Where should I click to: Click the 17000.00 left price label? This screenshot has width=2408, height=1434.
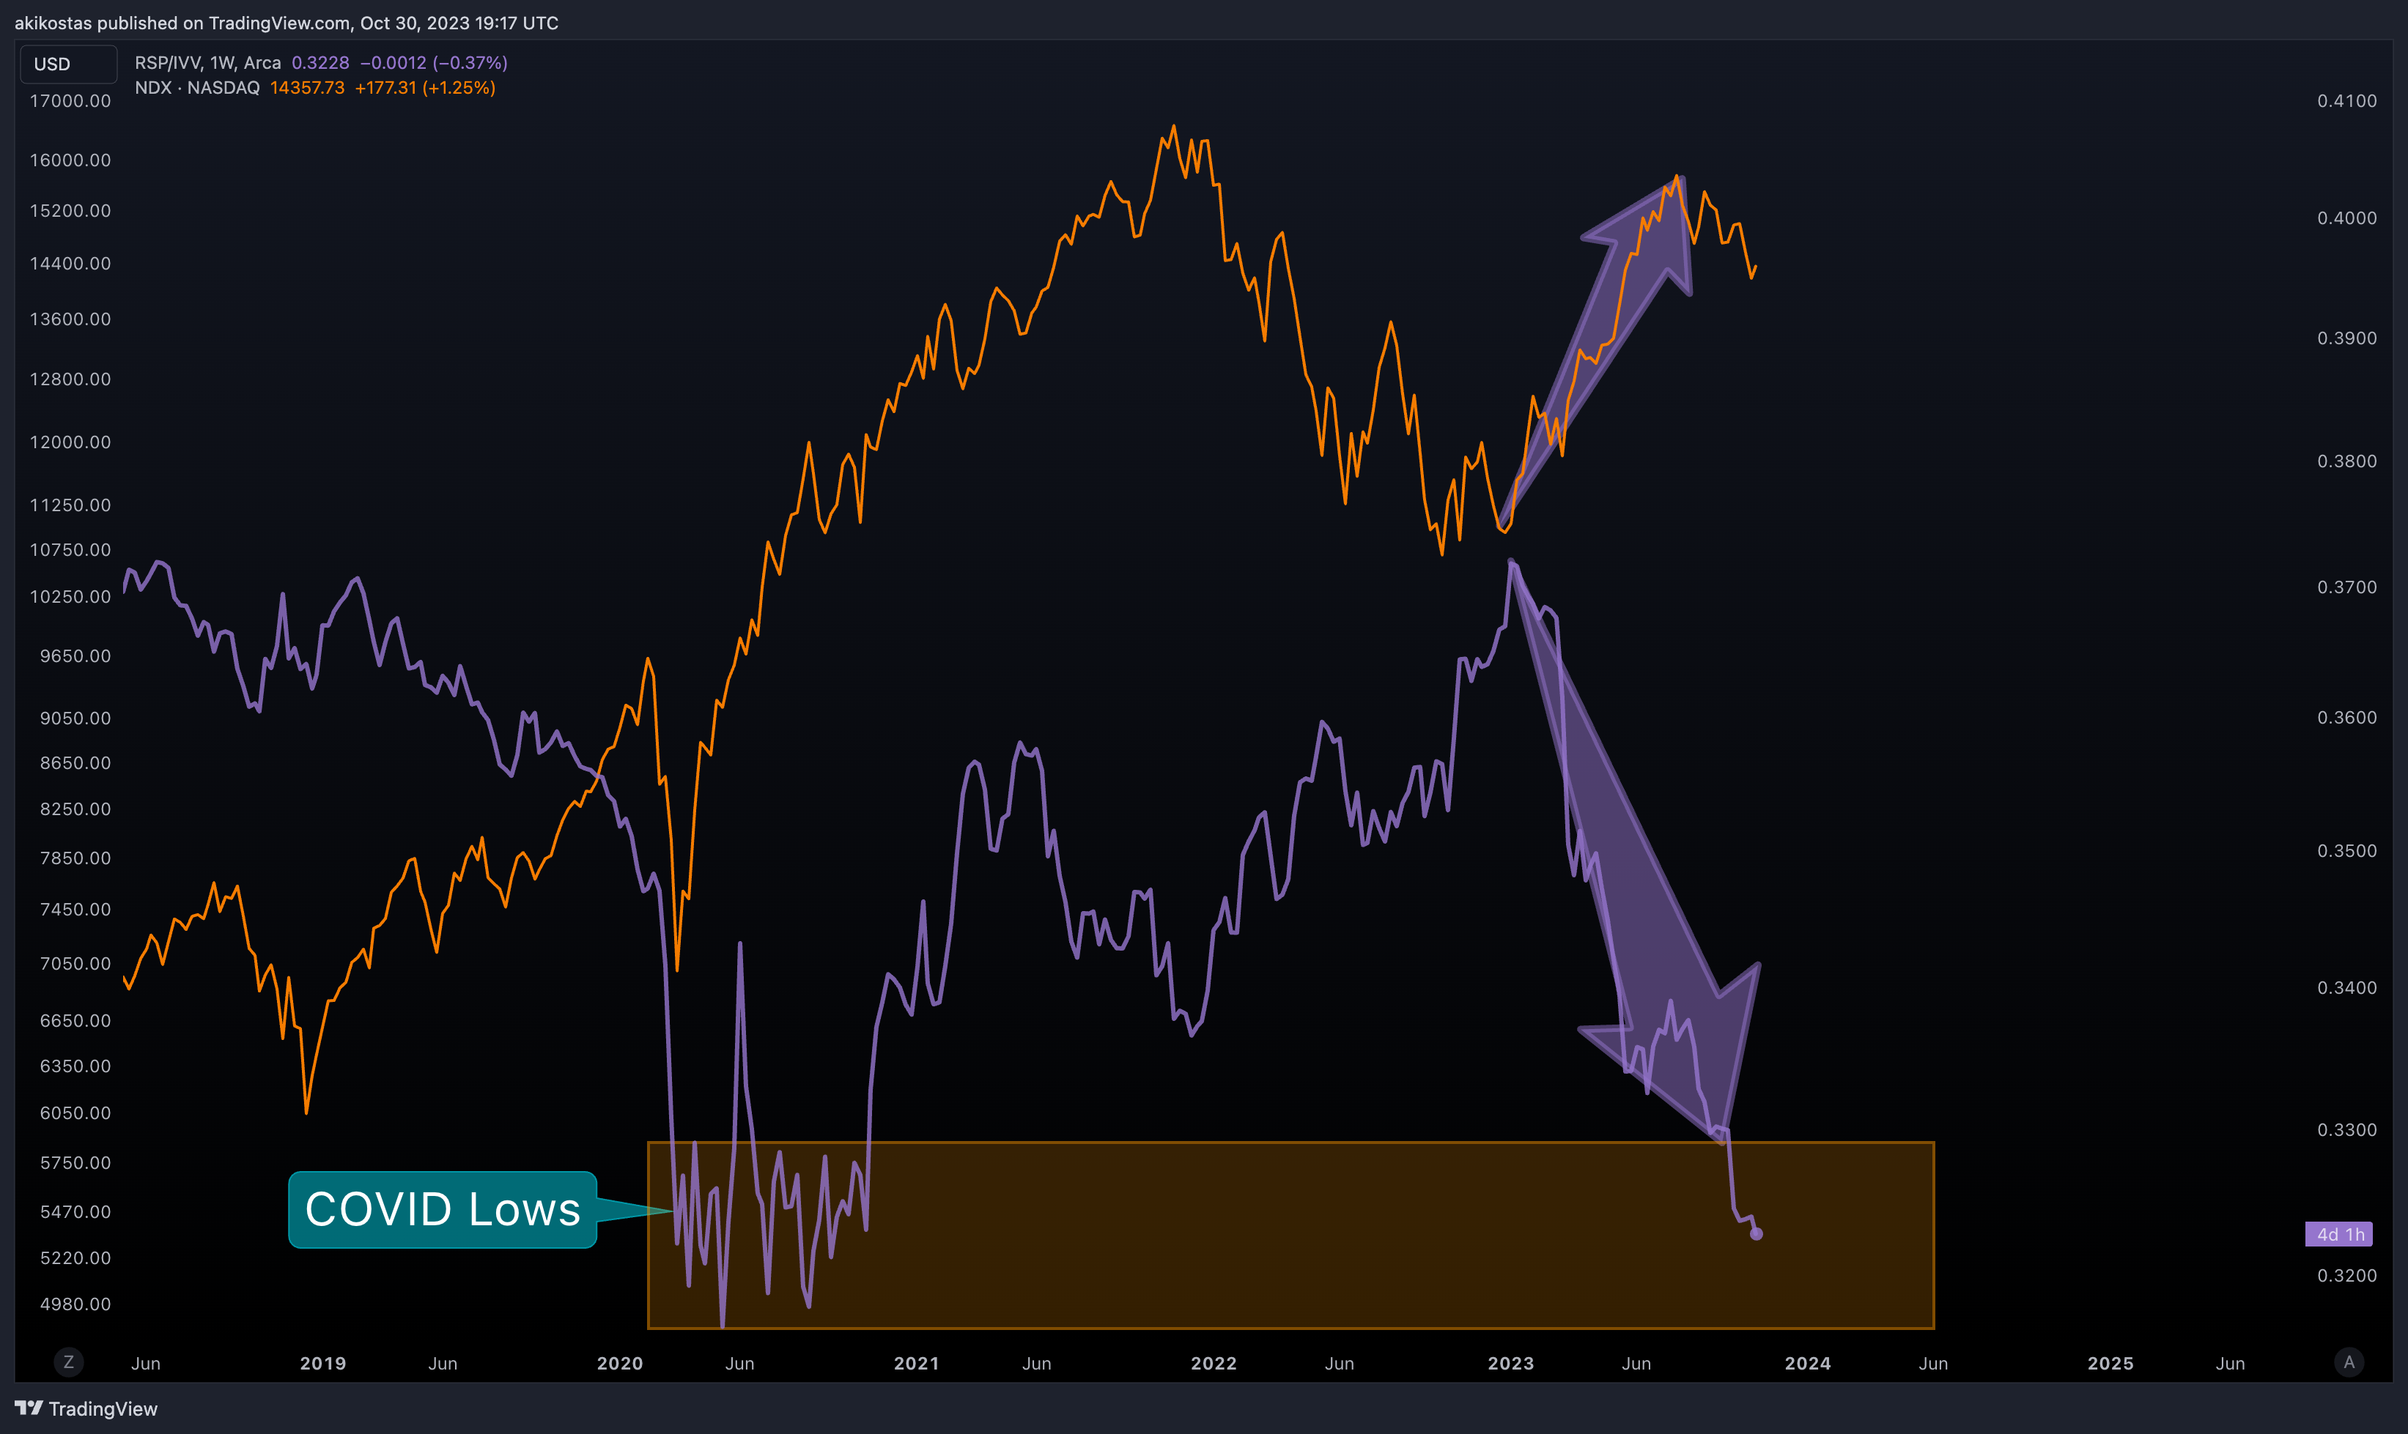70,100
